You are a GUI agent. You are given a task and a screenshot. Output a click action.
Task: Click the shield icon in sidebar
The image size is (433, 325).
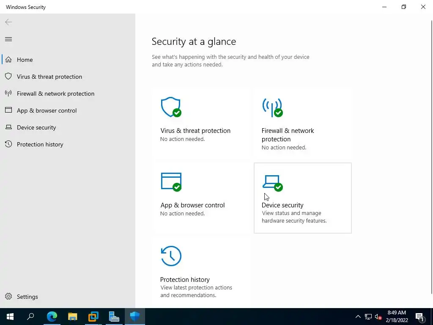point(8,76)
